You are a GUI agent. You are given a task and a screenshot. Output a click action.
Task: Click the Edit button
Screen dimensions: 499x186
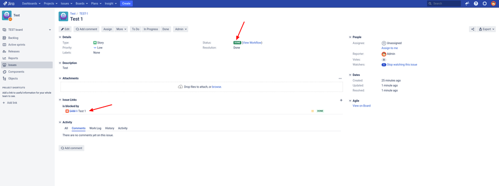(x=65, y=29)
